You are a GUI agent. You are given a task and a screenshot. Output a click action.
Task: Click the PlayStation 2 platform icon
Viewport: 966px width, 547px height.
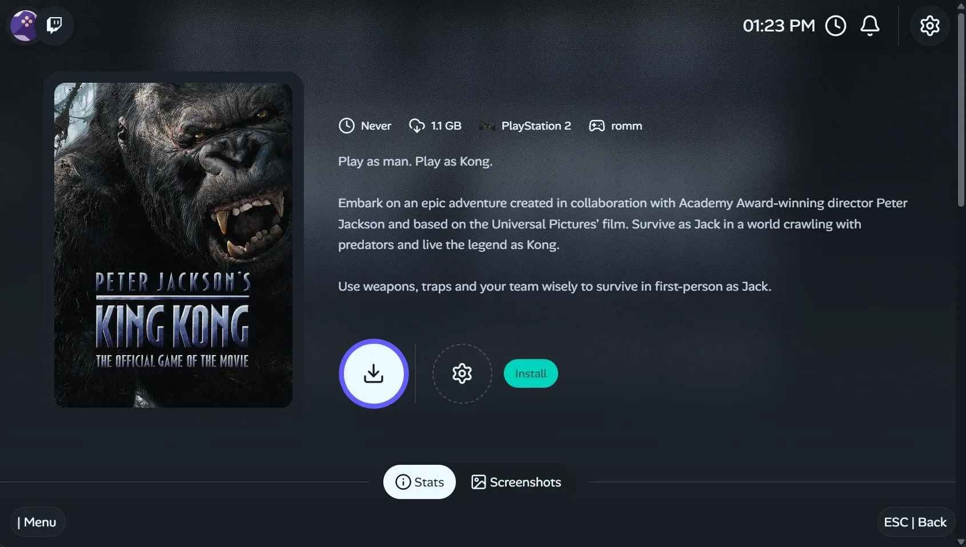[x=487, y=126]
